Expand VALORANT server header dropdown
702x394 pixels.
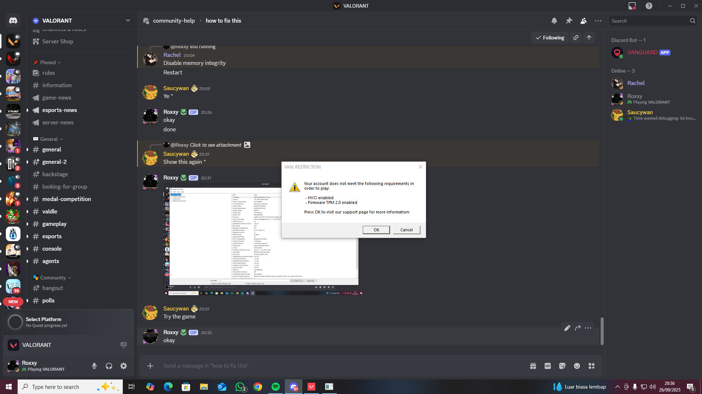[128, 20]
